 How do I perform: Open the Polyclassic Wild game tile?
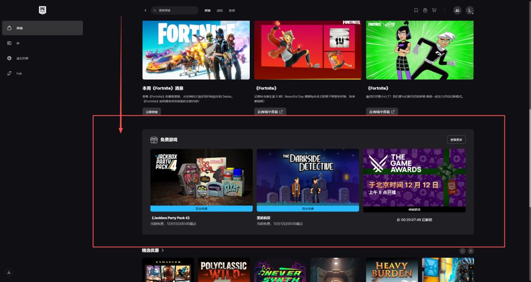coord(224,270)
